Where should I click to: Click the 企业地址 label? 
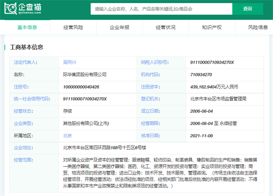[23, 148]
